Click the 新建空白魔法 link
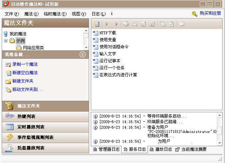 click(25, 73)
